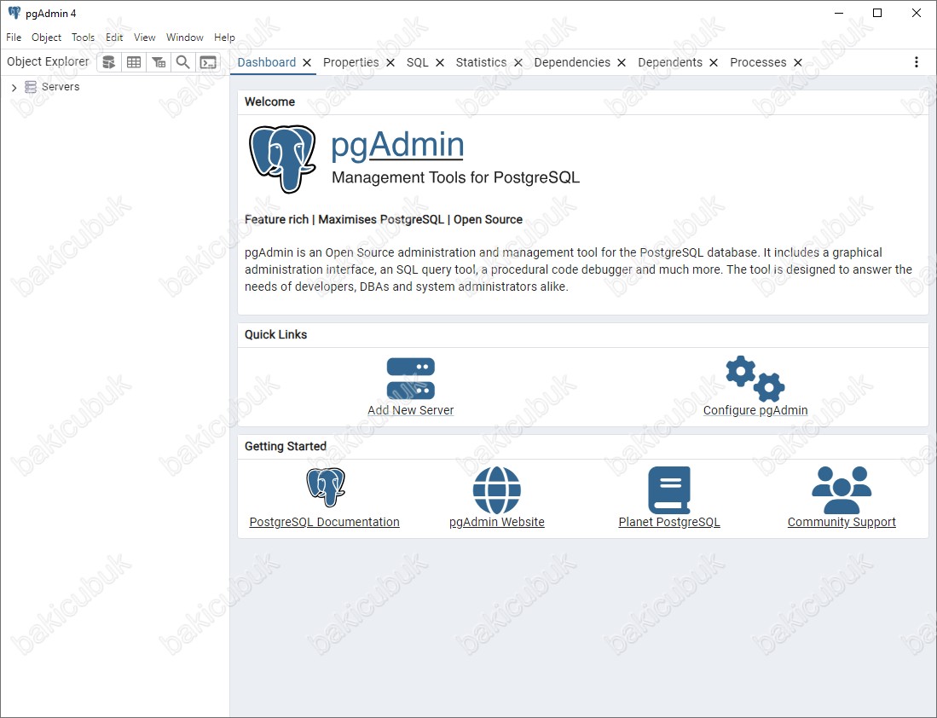Minimize the pgAdmin 4 window
Image resolution: width=937 pixels, height=718 pixels.
click(839, 13)
